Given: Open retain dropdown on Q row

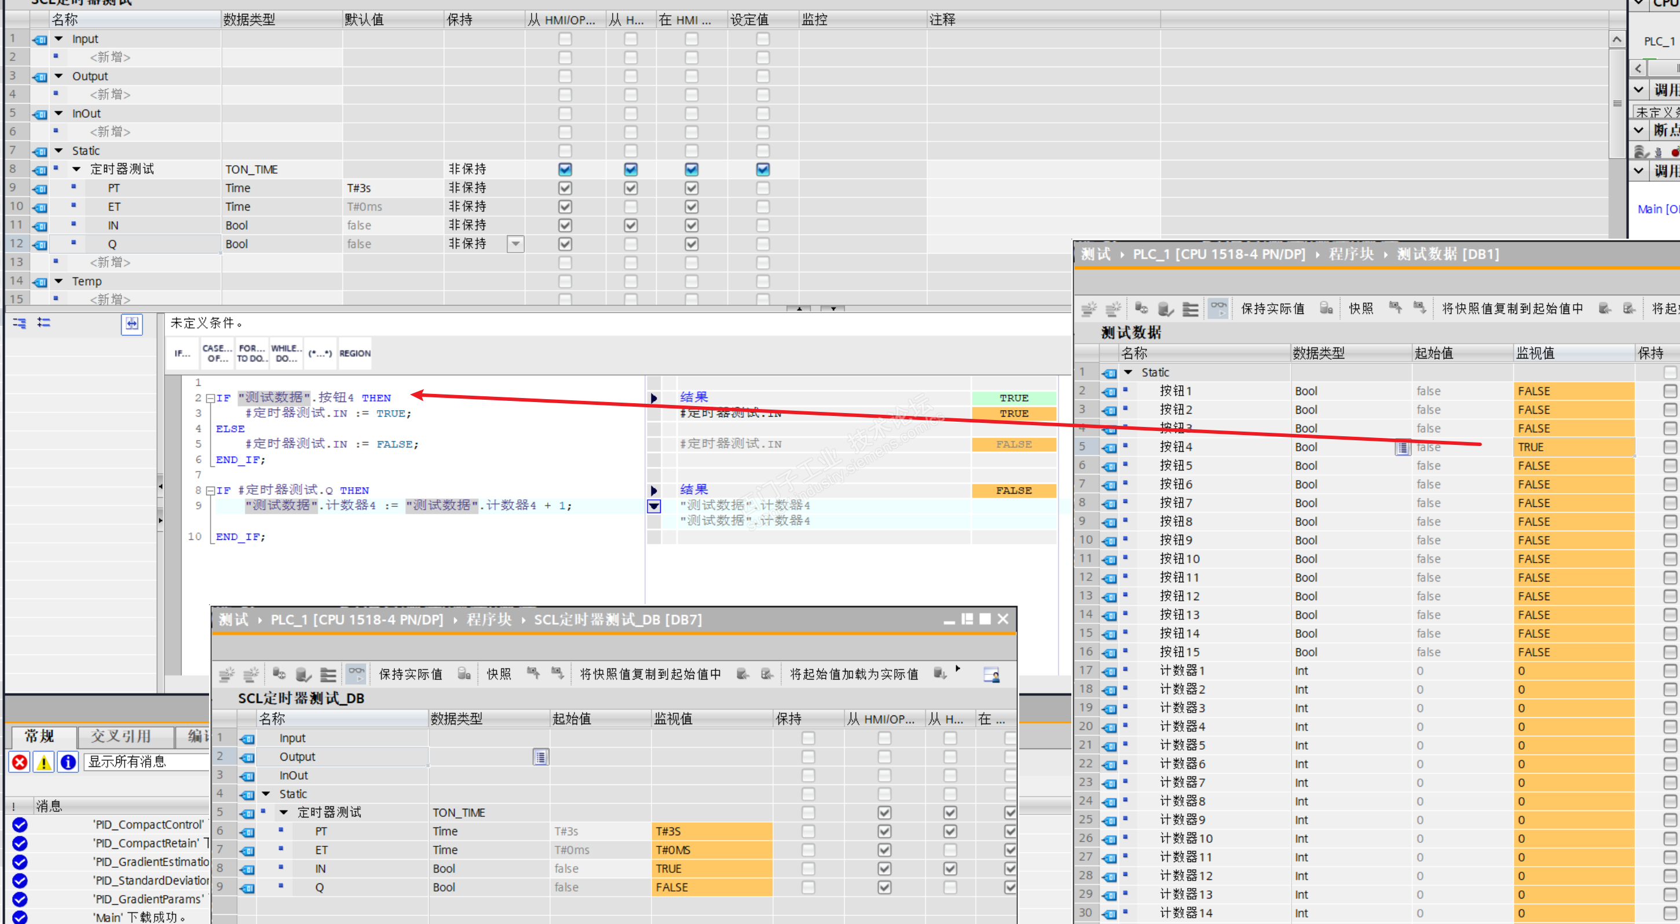Looking at the screenshot, I should (x=515, y=244).
